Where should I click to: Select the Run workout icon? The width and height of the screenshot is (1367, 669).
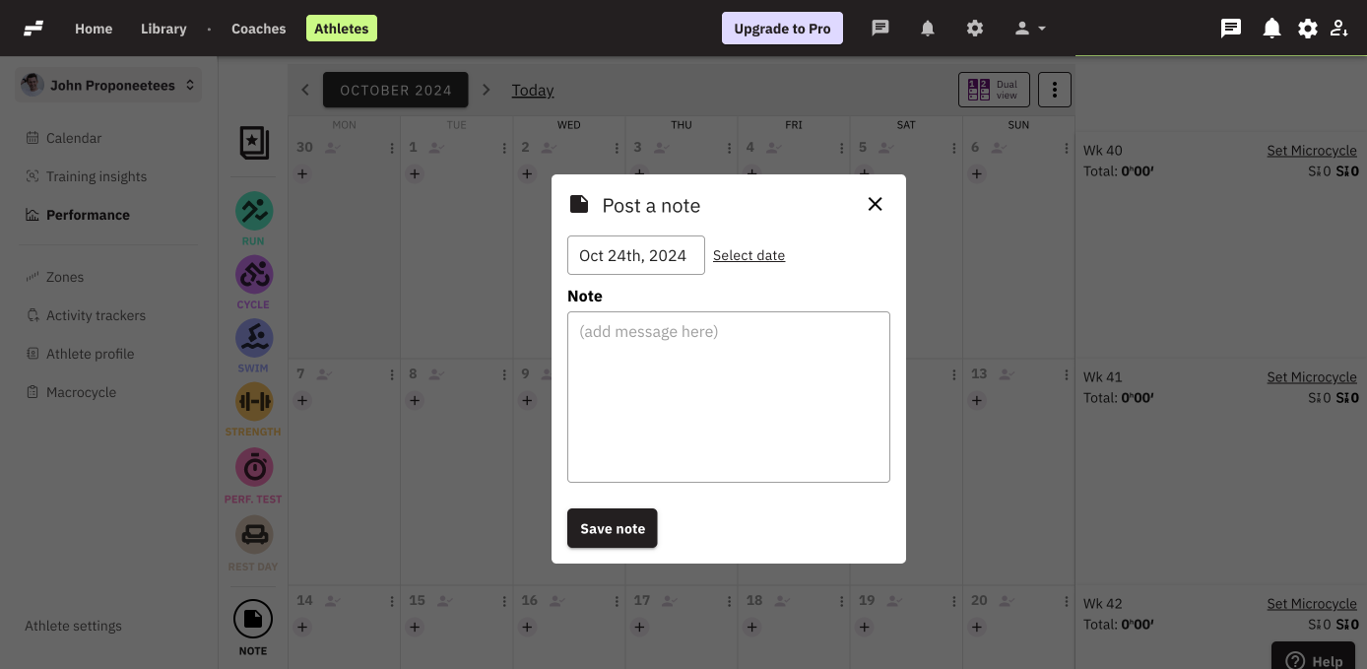tap(253, 211)
